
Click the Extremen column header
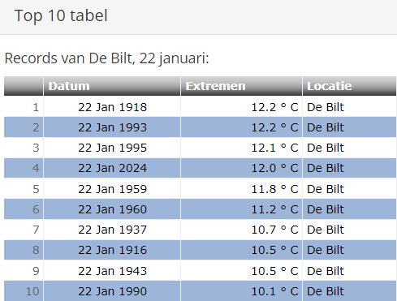(241, 86)
